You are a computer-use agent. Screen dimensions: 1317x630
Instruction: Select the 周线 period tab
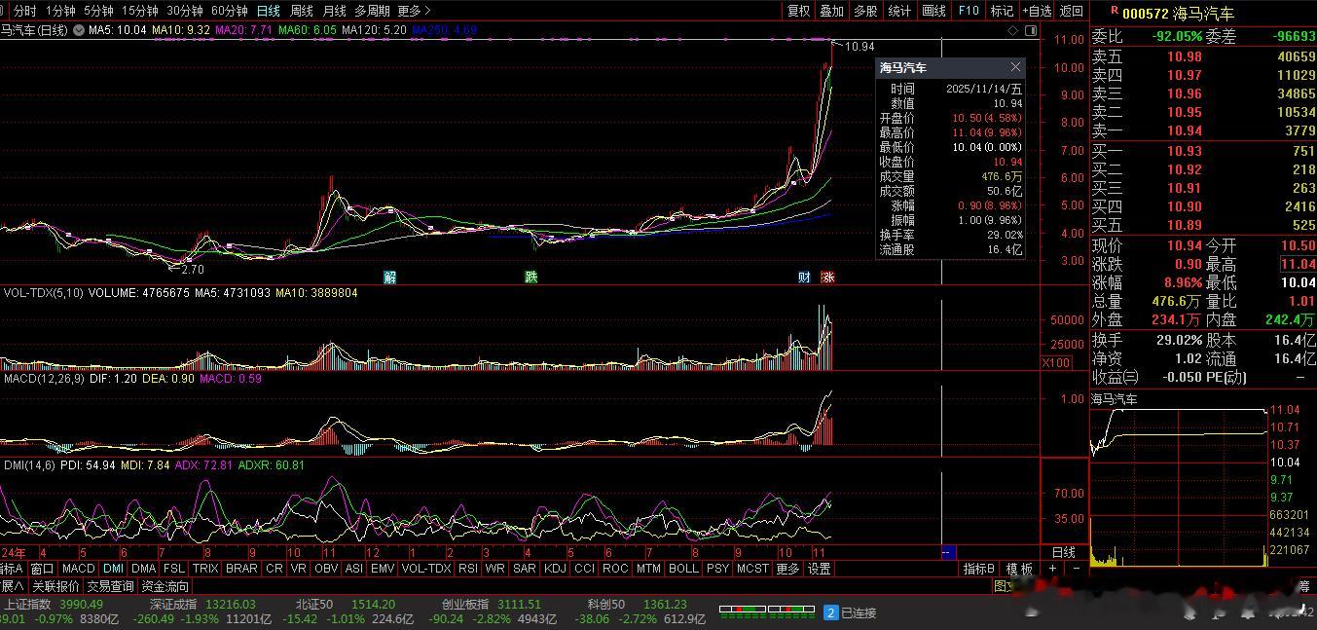pyautogui.click(x=302, y=11)
